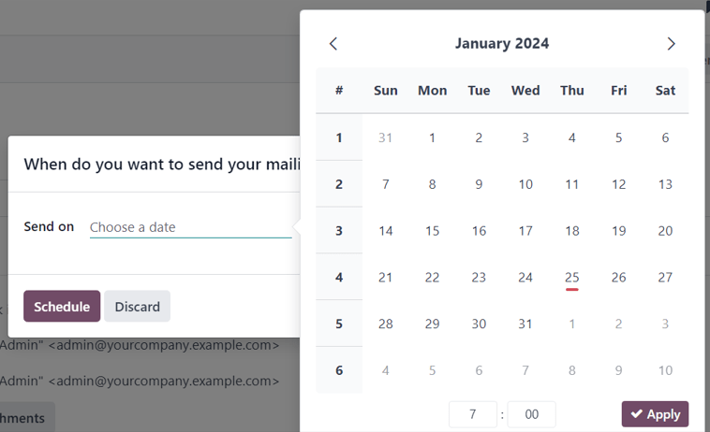
Task: Select Thursday January 4
Action: (x=572, y=137)
